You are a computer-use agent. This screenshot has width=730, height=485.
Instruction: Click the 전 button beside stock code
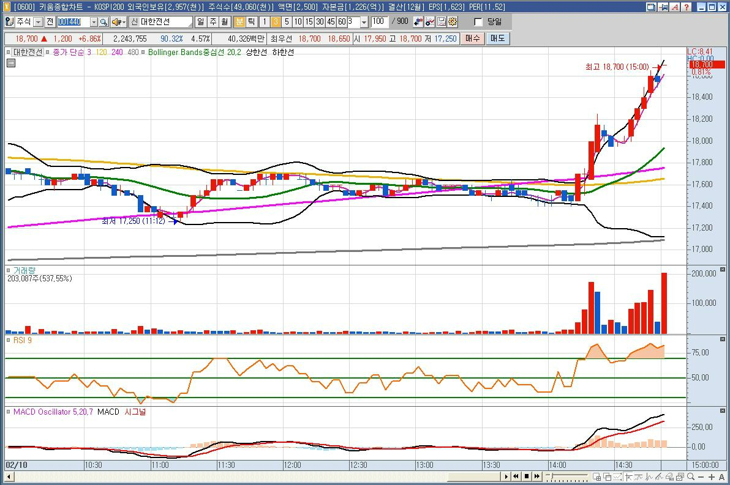coord(50,22)
